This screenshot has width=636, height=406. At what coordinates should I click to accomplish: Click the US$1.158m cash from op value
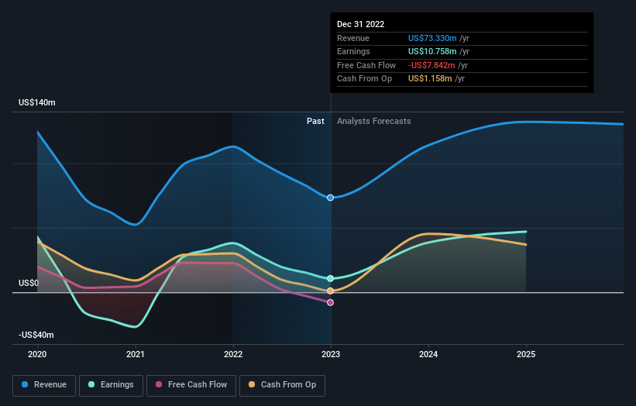[x=430, y=79]
